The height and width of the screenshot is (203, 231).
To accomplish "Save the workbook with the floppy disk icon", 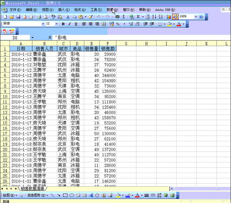I will coord(18,17).
